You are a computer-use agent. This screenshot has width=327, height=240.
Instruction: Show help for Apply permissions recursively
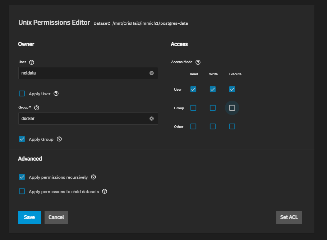tap(93, 177)
